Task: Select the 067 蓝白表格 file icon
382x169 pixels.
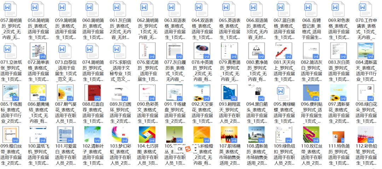Action: 284,9
